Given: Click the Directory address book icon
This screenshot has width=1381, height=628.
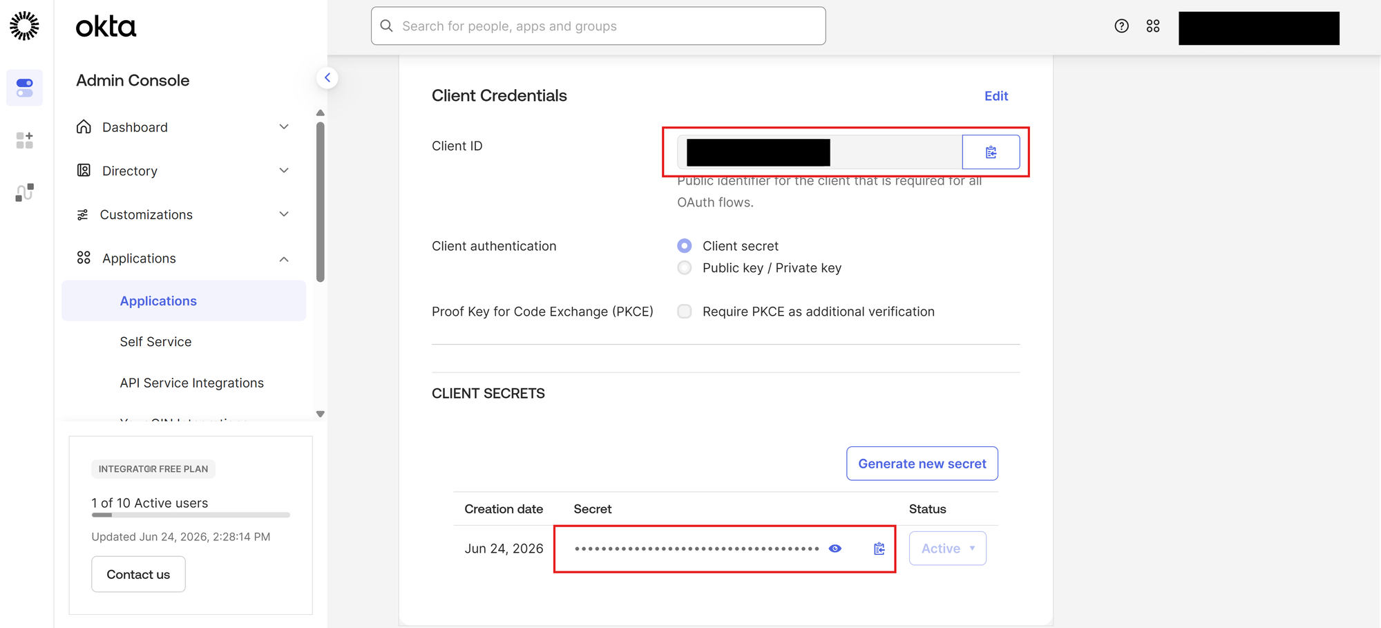Looking at the screenshot, I should coord(84,170).
